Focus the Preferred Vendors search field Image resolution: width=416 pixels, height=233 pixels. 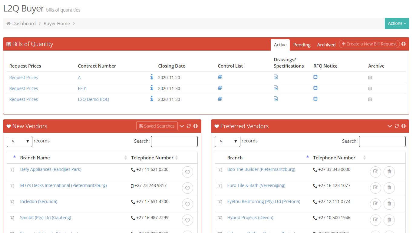[382, 141]
